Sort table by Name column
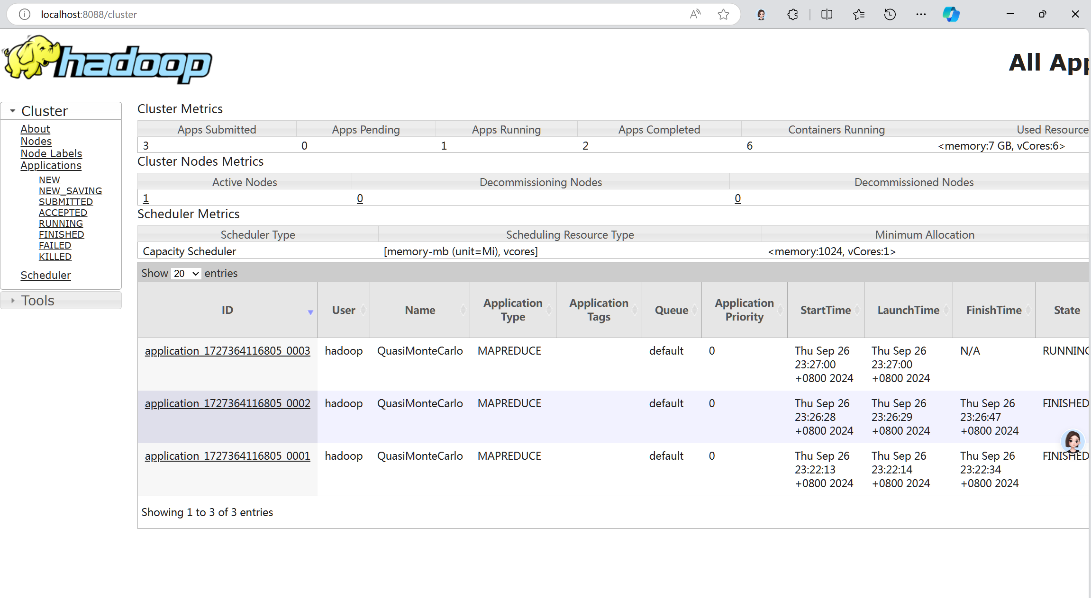Image resolution: width=1091 pixels, height=598 pixels. [x=420, y=310]
